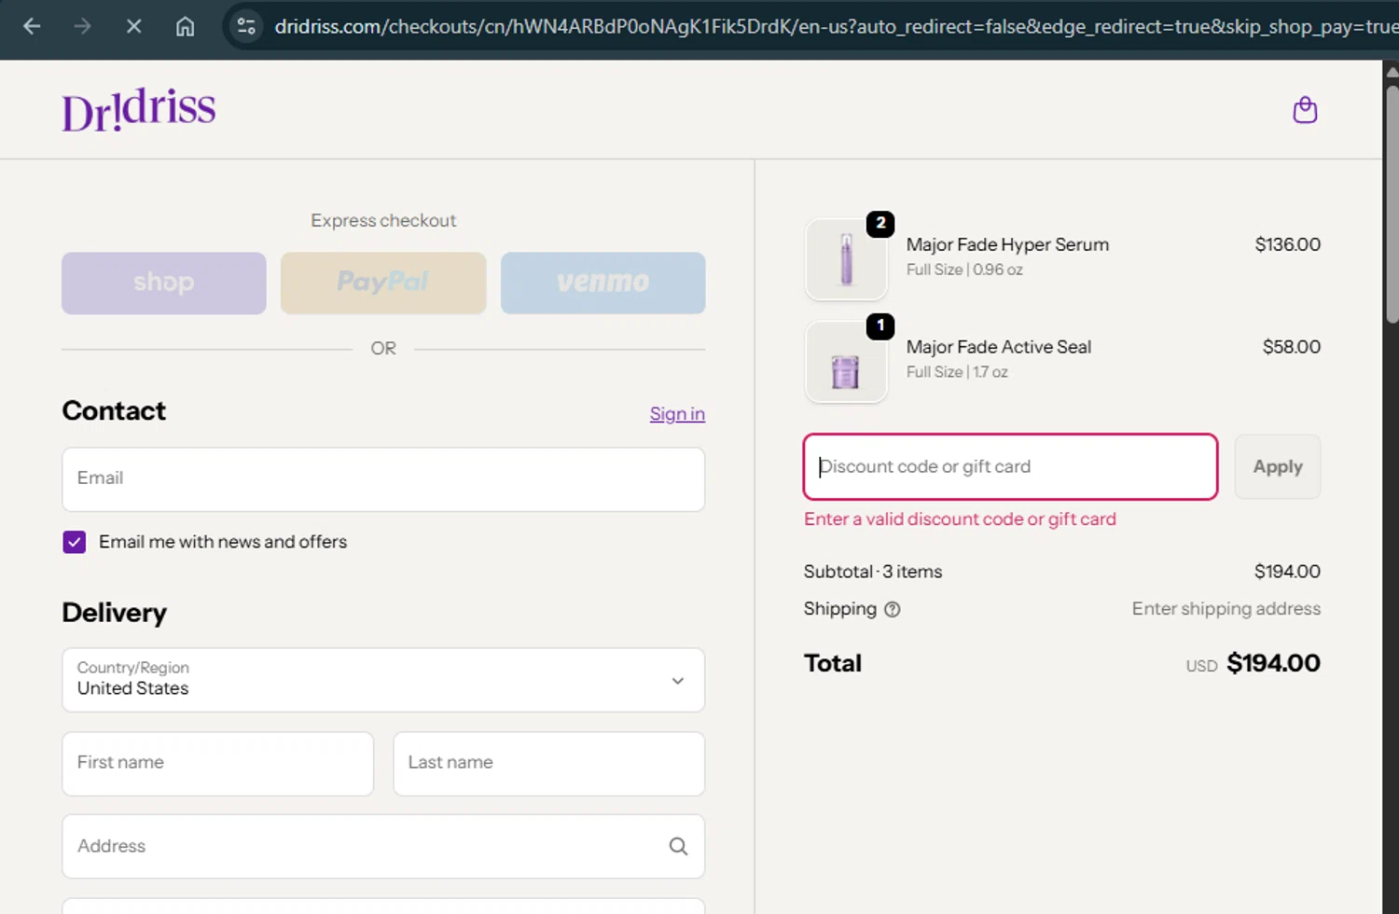
Task: Choose Venmo express checkout
Action: (x=603, y=283)
